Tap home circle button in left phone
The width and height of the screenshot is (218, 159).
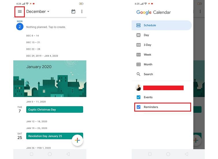click(x=50, y=154)
